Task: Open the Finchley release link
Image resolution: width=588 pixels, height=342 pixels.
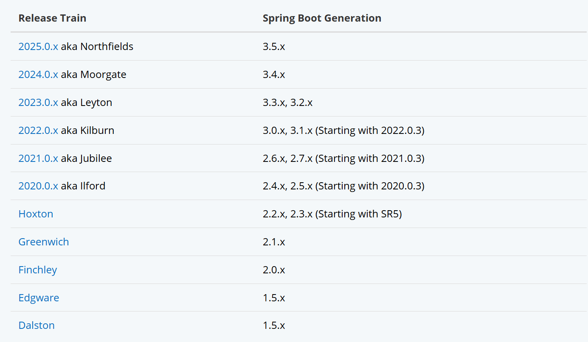Action: (x=37, y=270)
